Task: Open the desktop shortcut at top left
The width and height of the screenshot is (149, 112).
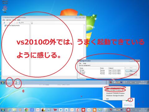Action: pyautogui.click(x=5, y=9)
